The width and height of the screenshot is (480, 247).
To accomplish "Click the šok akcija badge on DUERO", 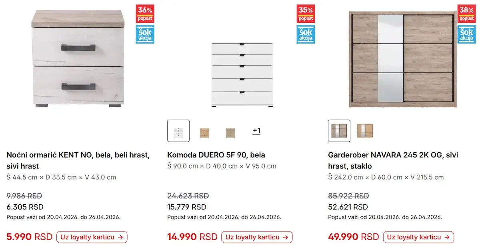I will tap(306, 34).
